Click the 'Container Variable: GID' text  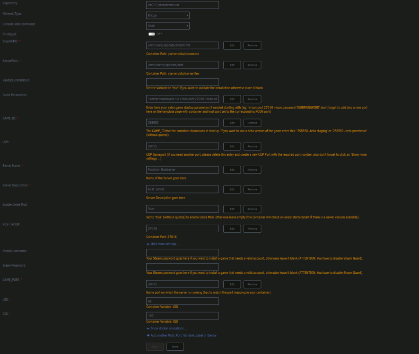click(x=162, y=322)
